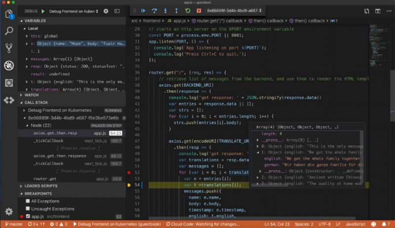Collapse the CALL STACK section
395x228 pixels.
click(x=72, y=103)
